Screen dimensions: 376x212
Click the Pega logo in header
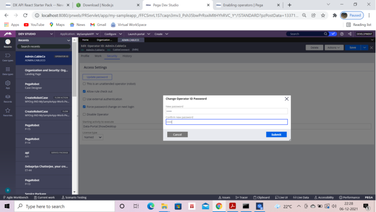[x=8, y=34]
